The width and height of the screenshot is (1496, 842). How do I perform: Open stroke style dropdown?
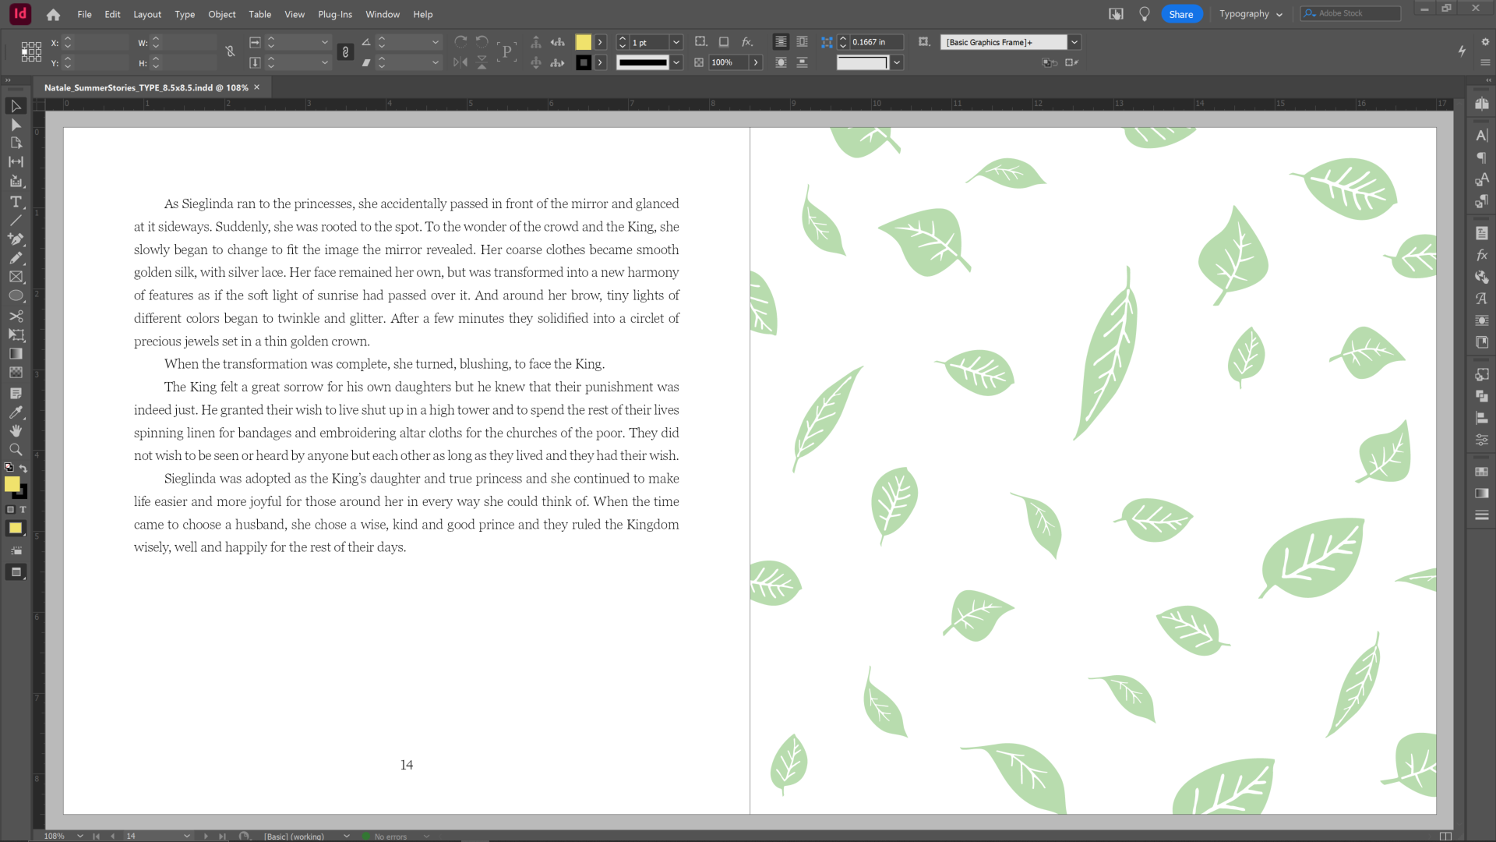click(676, 62)
